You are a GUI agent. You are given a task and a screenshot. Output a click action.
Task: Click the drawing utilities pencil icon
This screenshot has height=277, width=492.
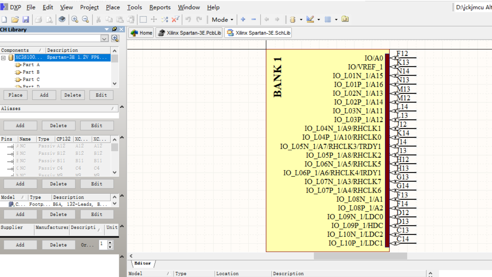[x=310, y=19]
